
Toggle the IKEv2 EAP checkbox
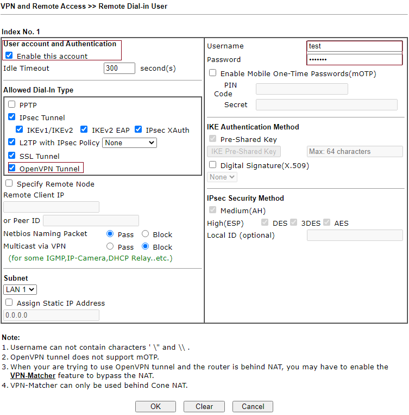[x=84, y=129]
